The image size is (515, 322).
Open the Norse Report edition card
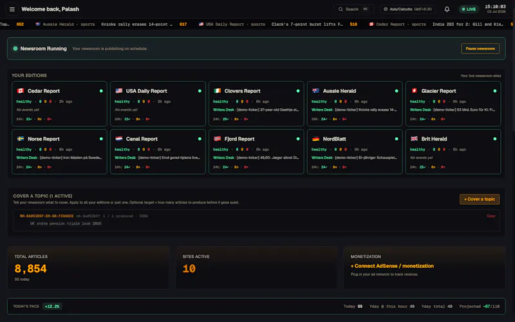coord(59,152)
